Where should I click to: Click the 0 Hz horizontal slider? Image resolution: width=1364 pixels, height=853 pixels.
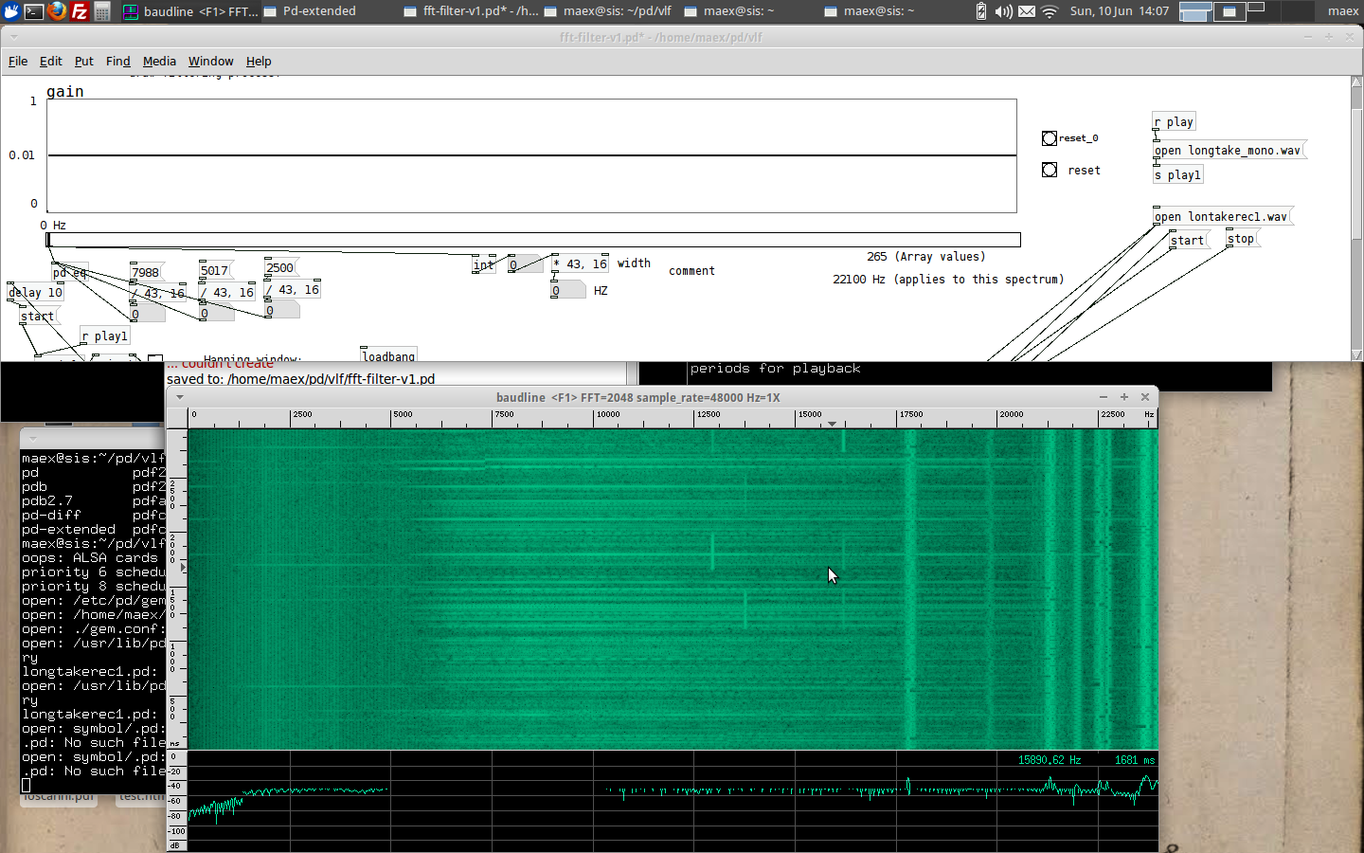tap(533, 240)
